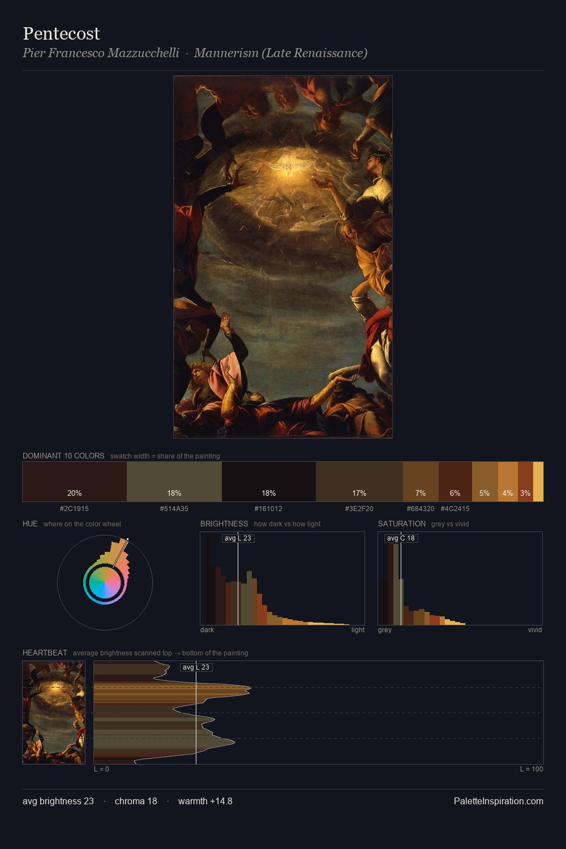Click the PaletteInspiration.com link
The image size is (566, 849).
click(x=499, y=801)
